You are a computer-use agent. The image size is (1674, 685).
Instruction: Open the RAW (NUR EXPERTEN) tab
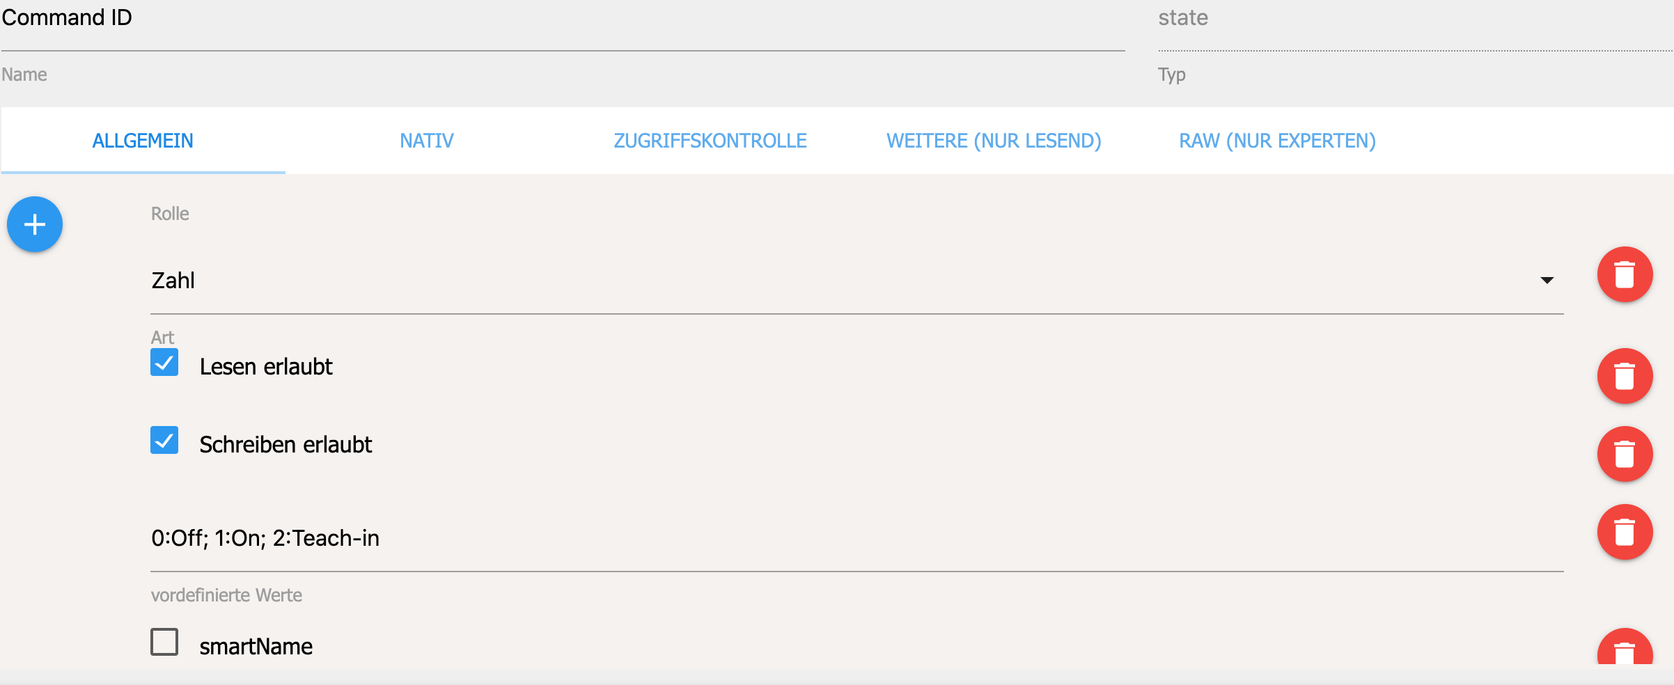1277,141
